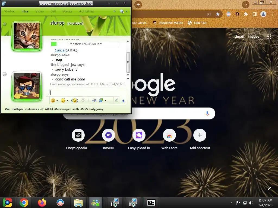Open the Call menu in Messenger
This screenshot has width=278, height=208.
tap(53, 11)
